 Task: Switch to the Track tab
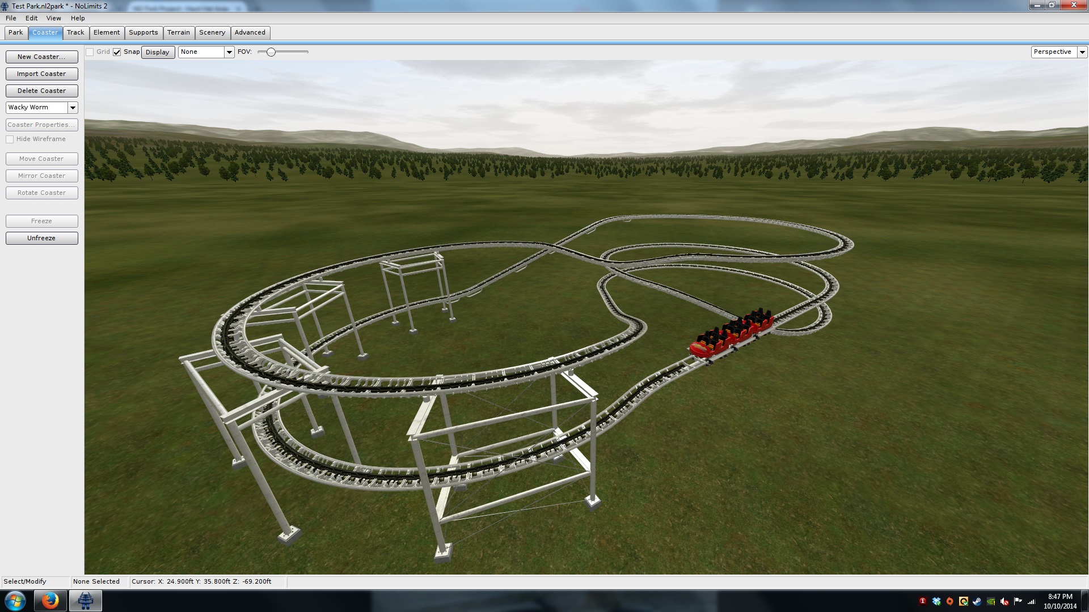pyautogui.click(x=75, y=33)
